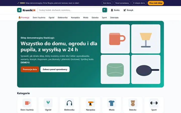Click the Elektronika category card label
181x113 pixels.
coord(69,110)
